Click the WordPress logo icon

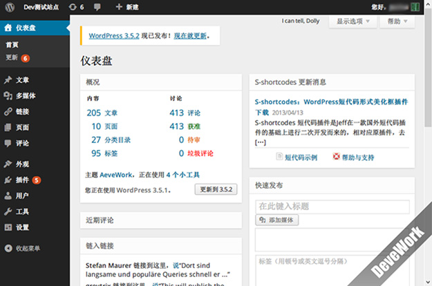10,7
